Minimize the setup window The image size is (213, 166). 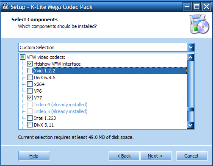(x=187, y=6)
